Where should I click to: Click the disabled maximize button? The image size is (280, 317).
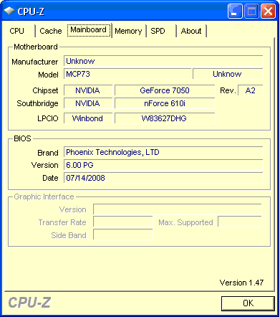[251, 11]
